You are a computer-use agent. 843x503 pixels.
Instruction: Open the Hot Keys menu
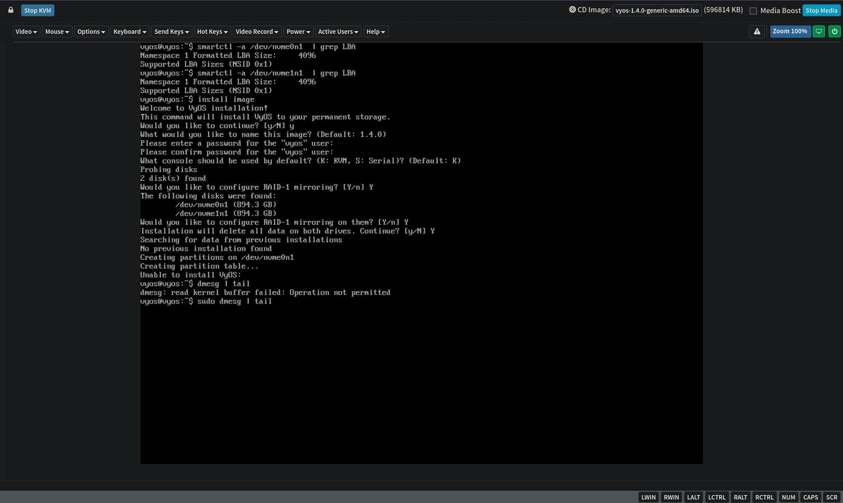click(x=212, y=32)
